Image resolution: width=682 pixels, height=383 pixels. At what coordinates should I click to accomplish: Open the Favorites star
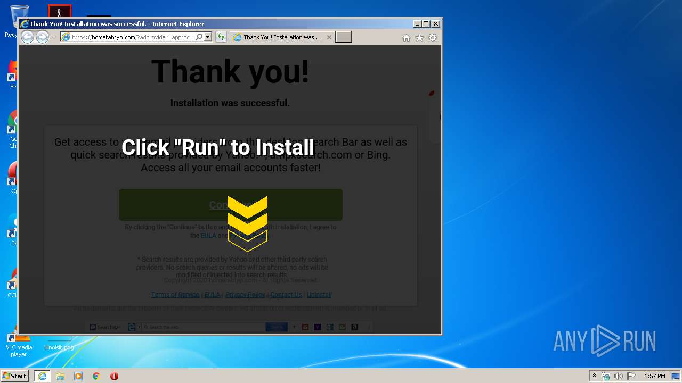point(419,38)
